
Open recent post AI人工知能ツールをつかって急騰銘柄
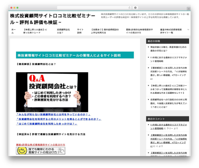168,89
